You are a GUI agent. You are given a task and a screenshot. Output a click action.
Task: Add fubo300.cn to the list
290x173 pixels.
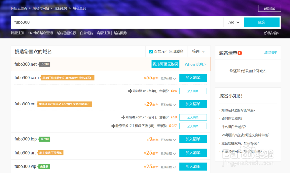(x=193, y=104)
